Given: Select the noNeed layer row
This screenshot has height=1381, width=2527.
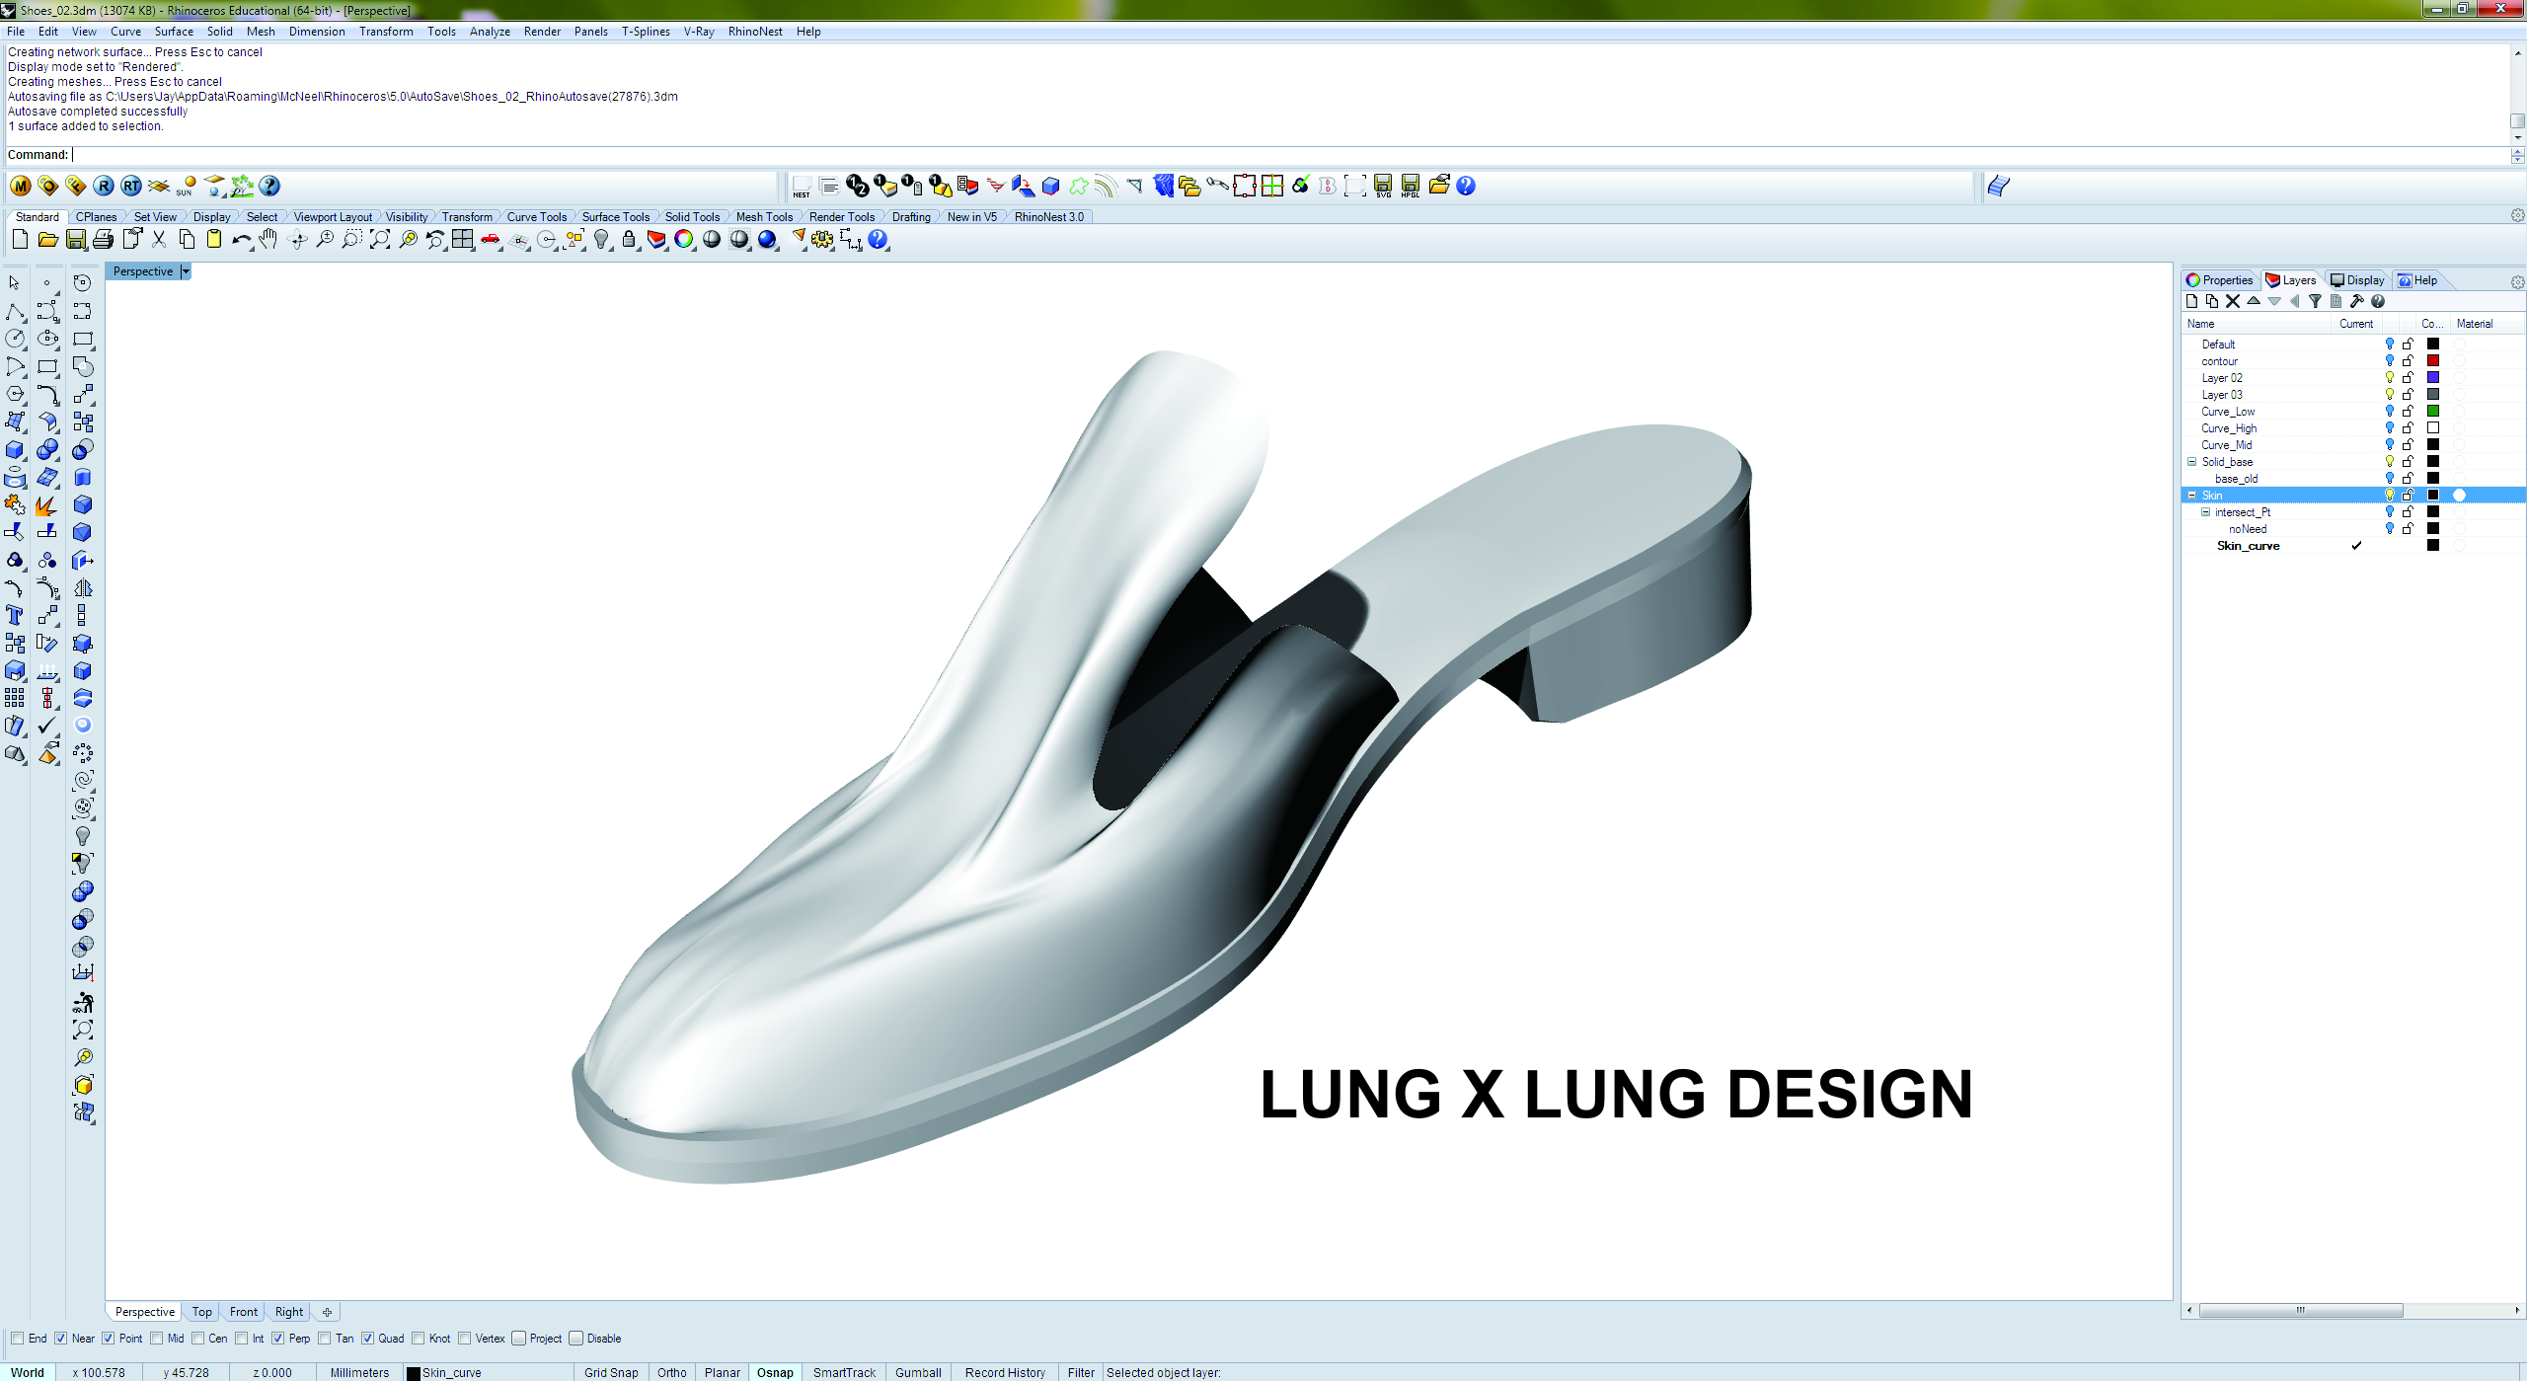Looking at the screenshot, I should (x=2353, y=529).
